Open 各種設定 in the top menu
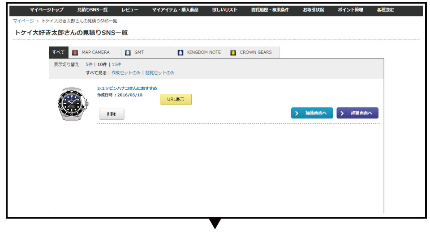This screenshot has width=430, height=232. click(385, 10)
